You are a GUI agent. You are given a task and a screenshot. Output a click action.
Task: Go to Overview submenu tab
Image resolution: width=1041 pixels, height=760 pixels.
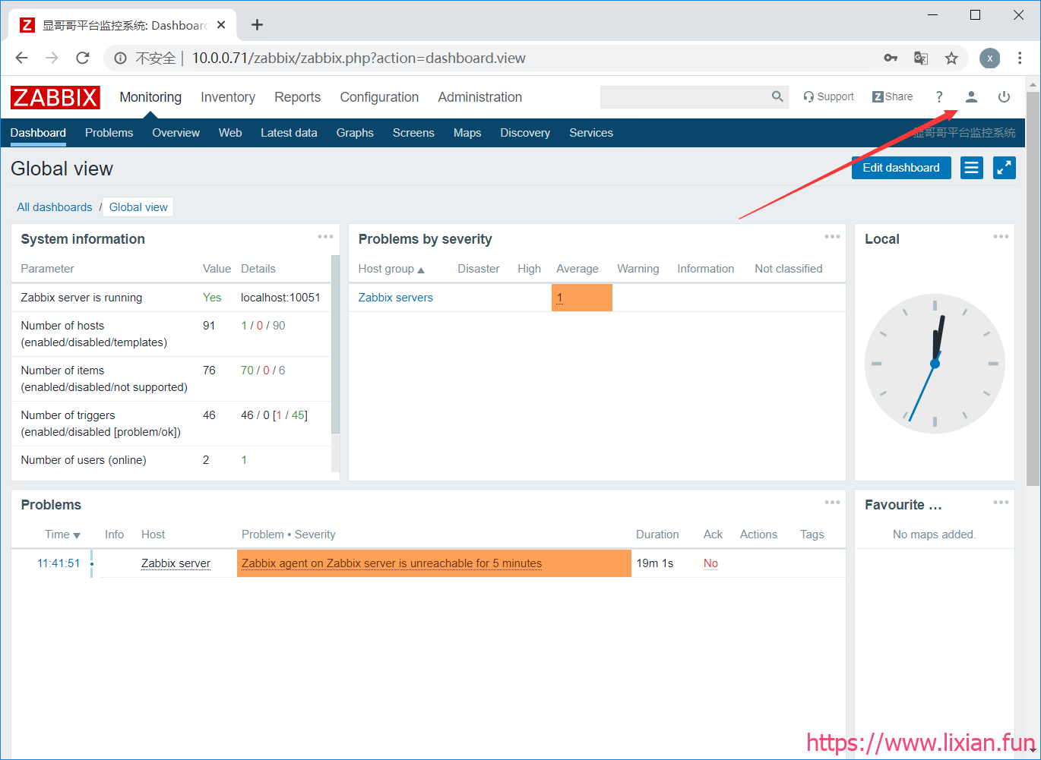tap(176, 133)
